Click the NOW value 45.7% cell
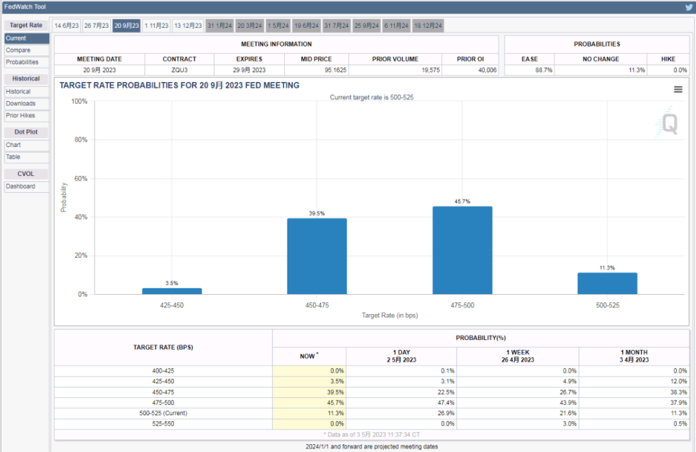 point(309,403)
